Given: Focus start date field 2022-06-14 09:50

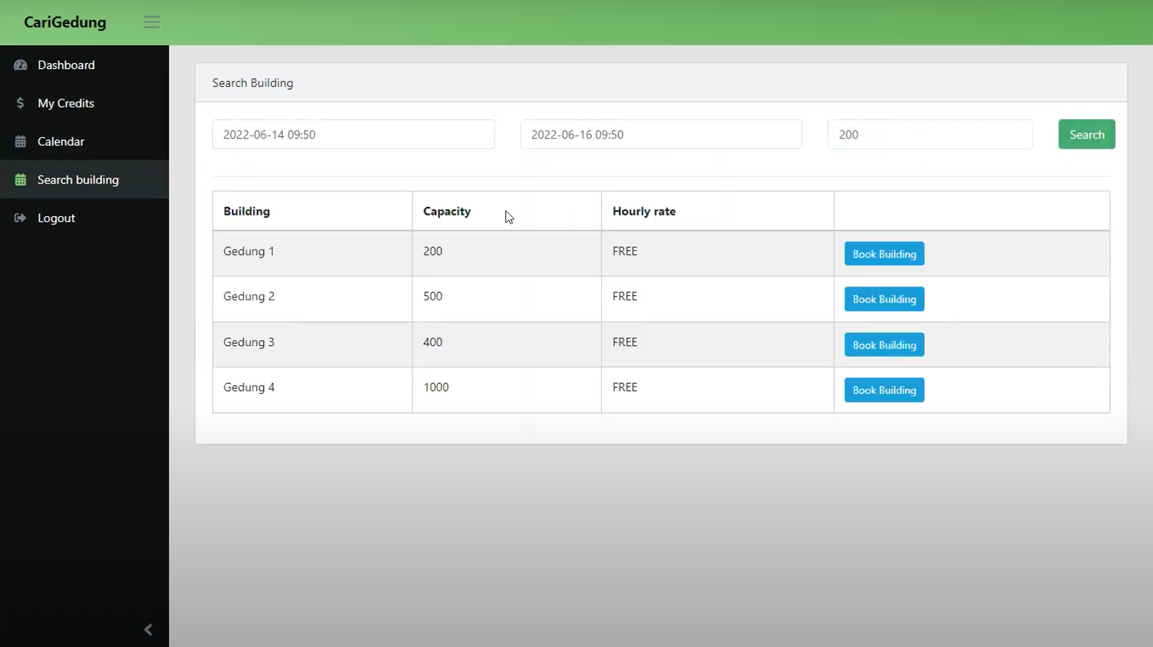Looking at the screenshot, I should point(353,134).
